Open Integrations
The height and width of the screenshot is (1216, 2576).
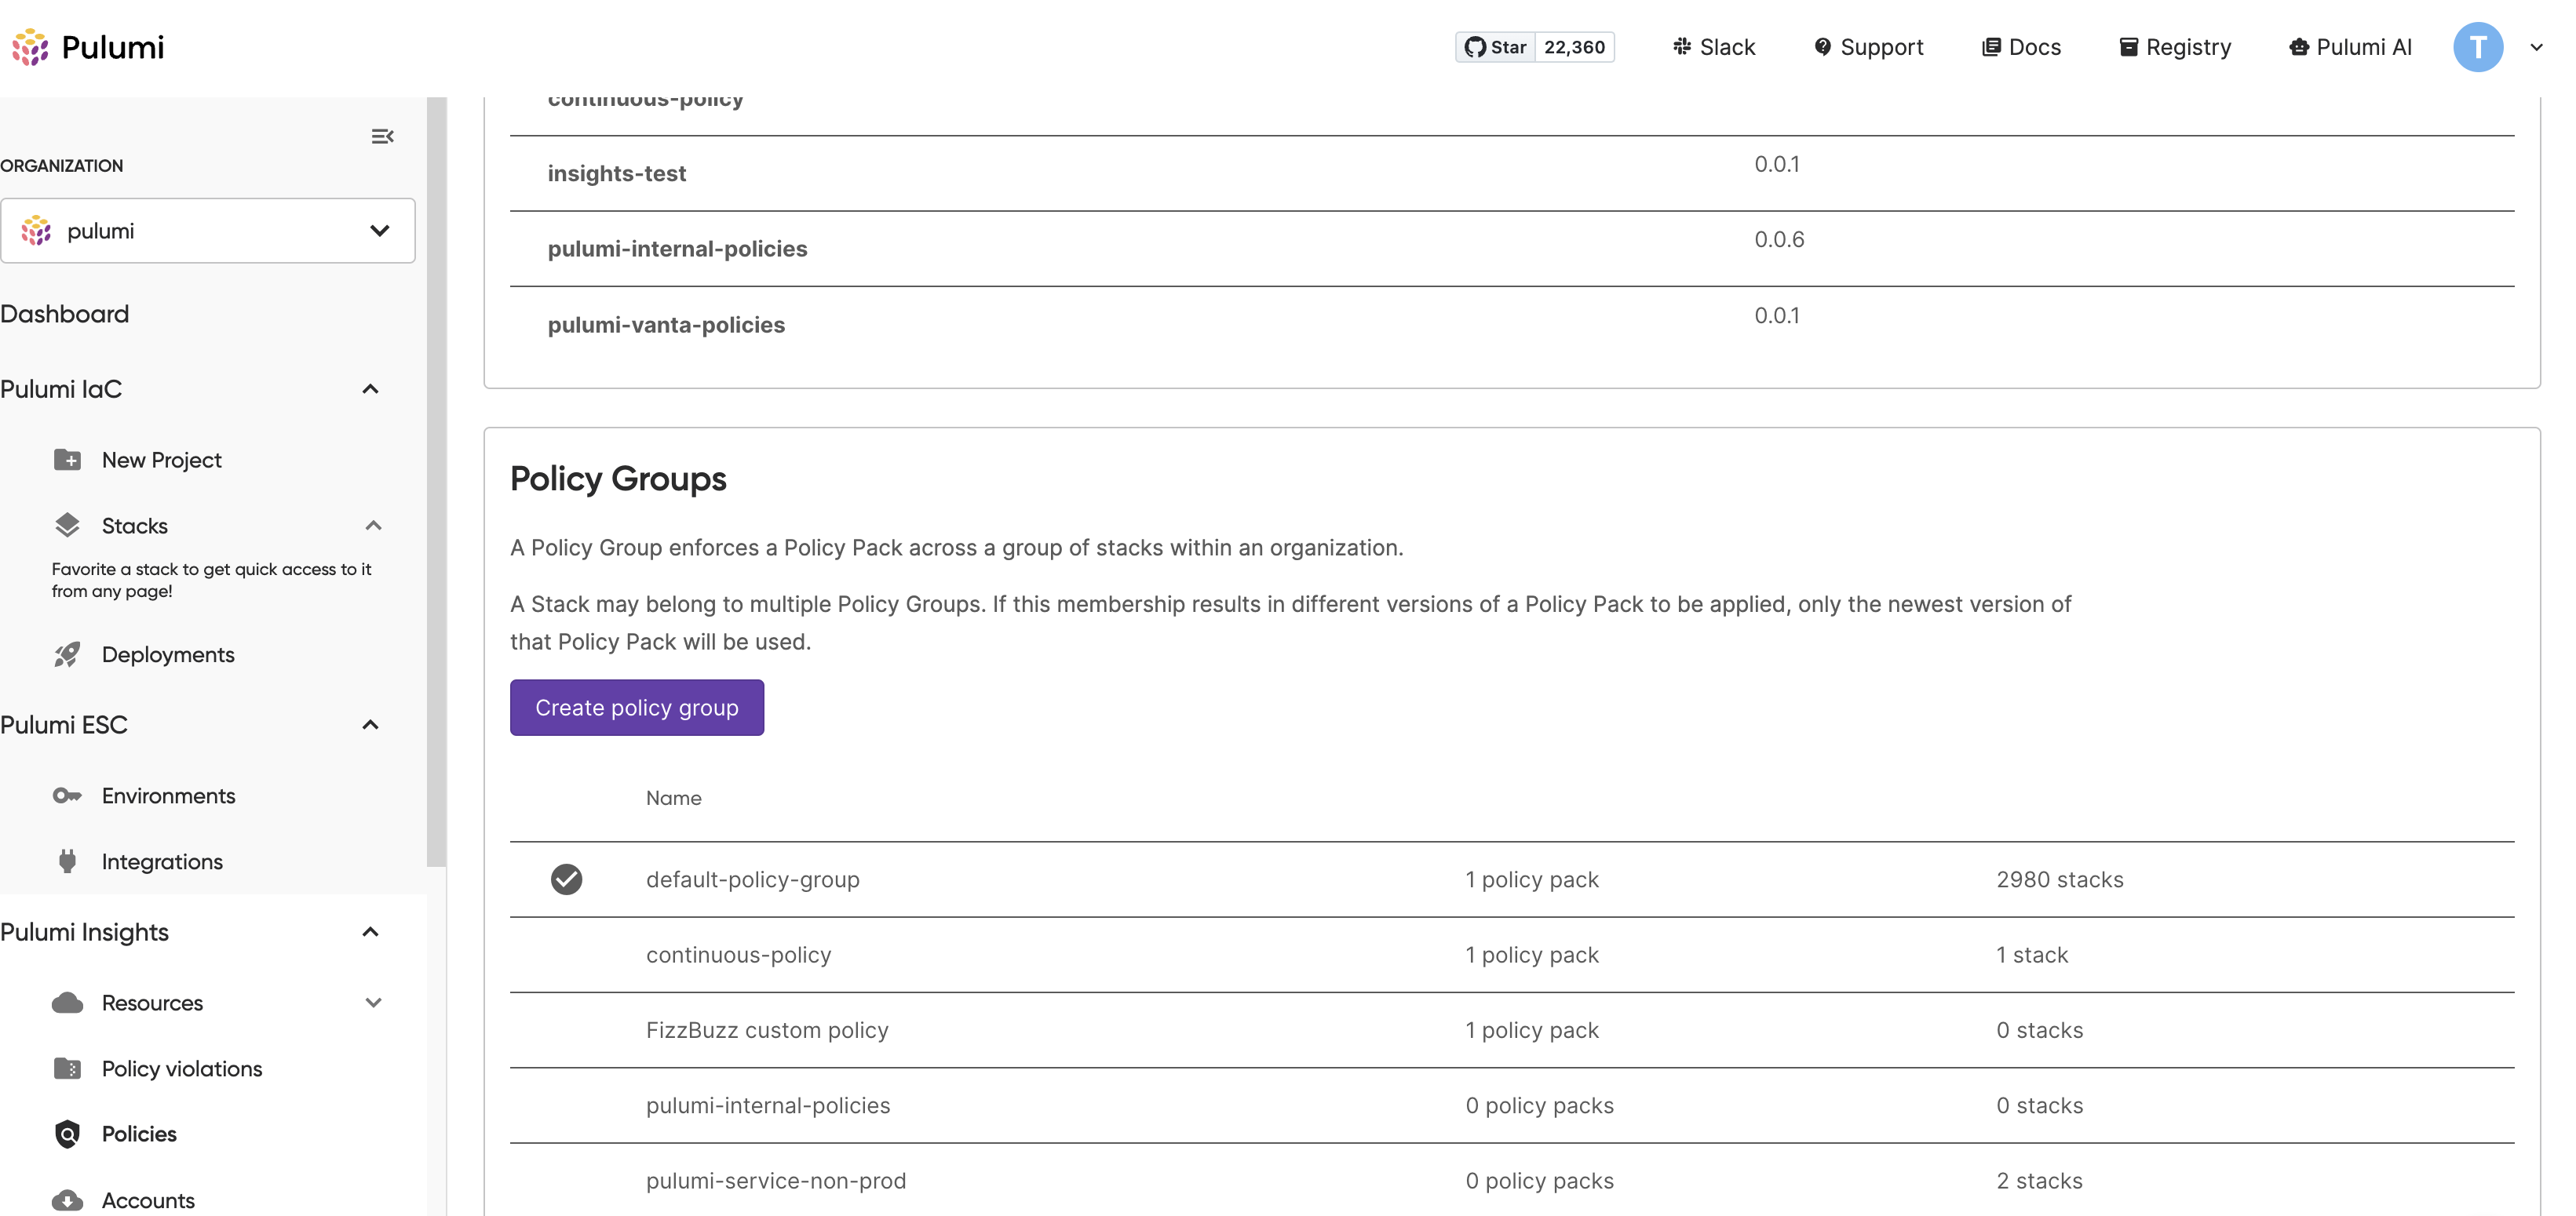tap(162, 861)
